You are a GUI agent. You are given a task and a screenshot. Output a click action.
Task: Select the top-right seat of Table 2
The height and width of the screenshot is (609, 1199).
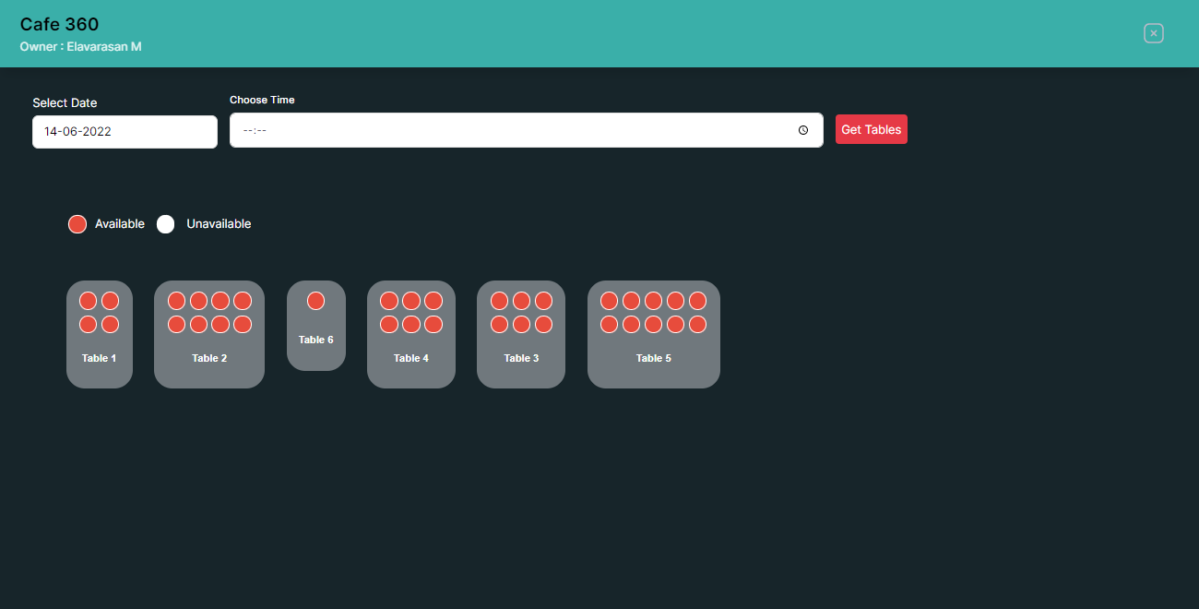[x=243, y=301]
